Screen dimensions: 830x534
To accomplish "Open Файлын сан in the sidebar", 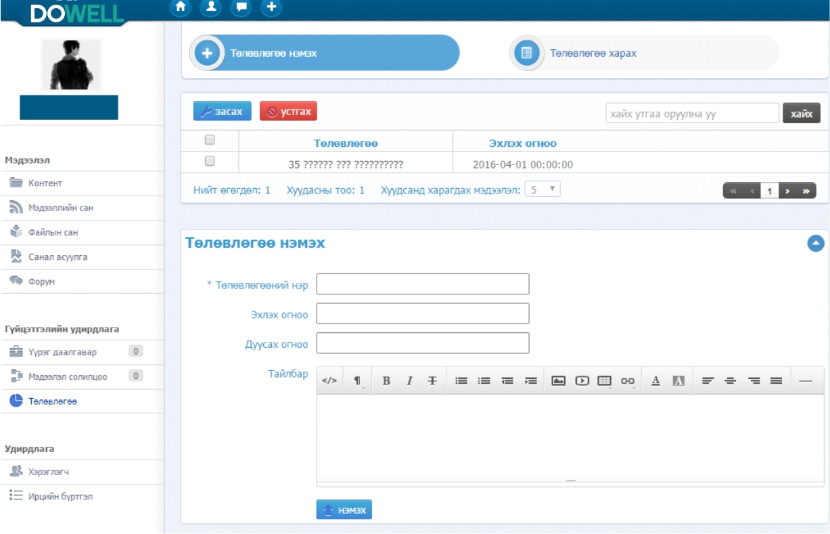I will coord(53,233).
